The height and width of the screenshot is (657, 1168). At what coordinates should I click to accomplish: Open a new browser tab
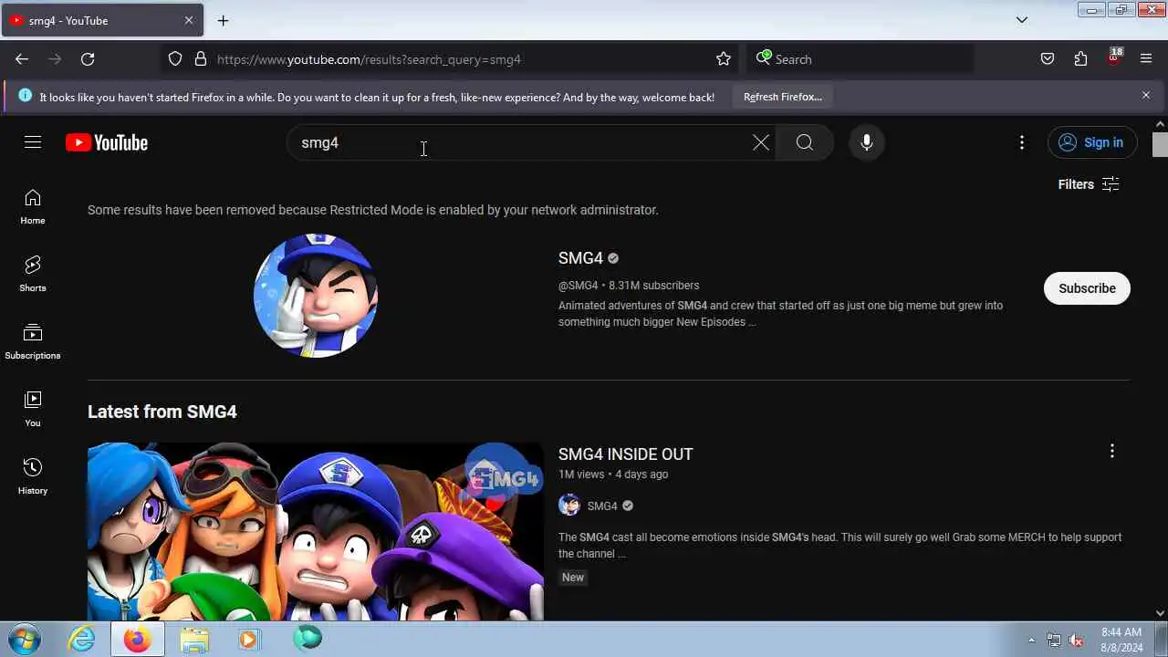[223, 20]
